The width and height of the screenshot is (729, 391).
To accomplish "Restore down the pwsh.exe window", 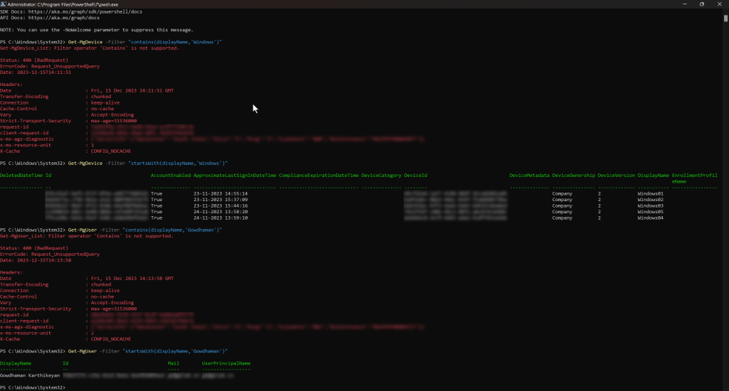I will (701, 4).
